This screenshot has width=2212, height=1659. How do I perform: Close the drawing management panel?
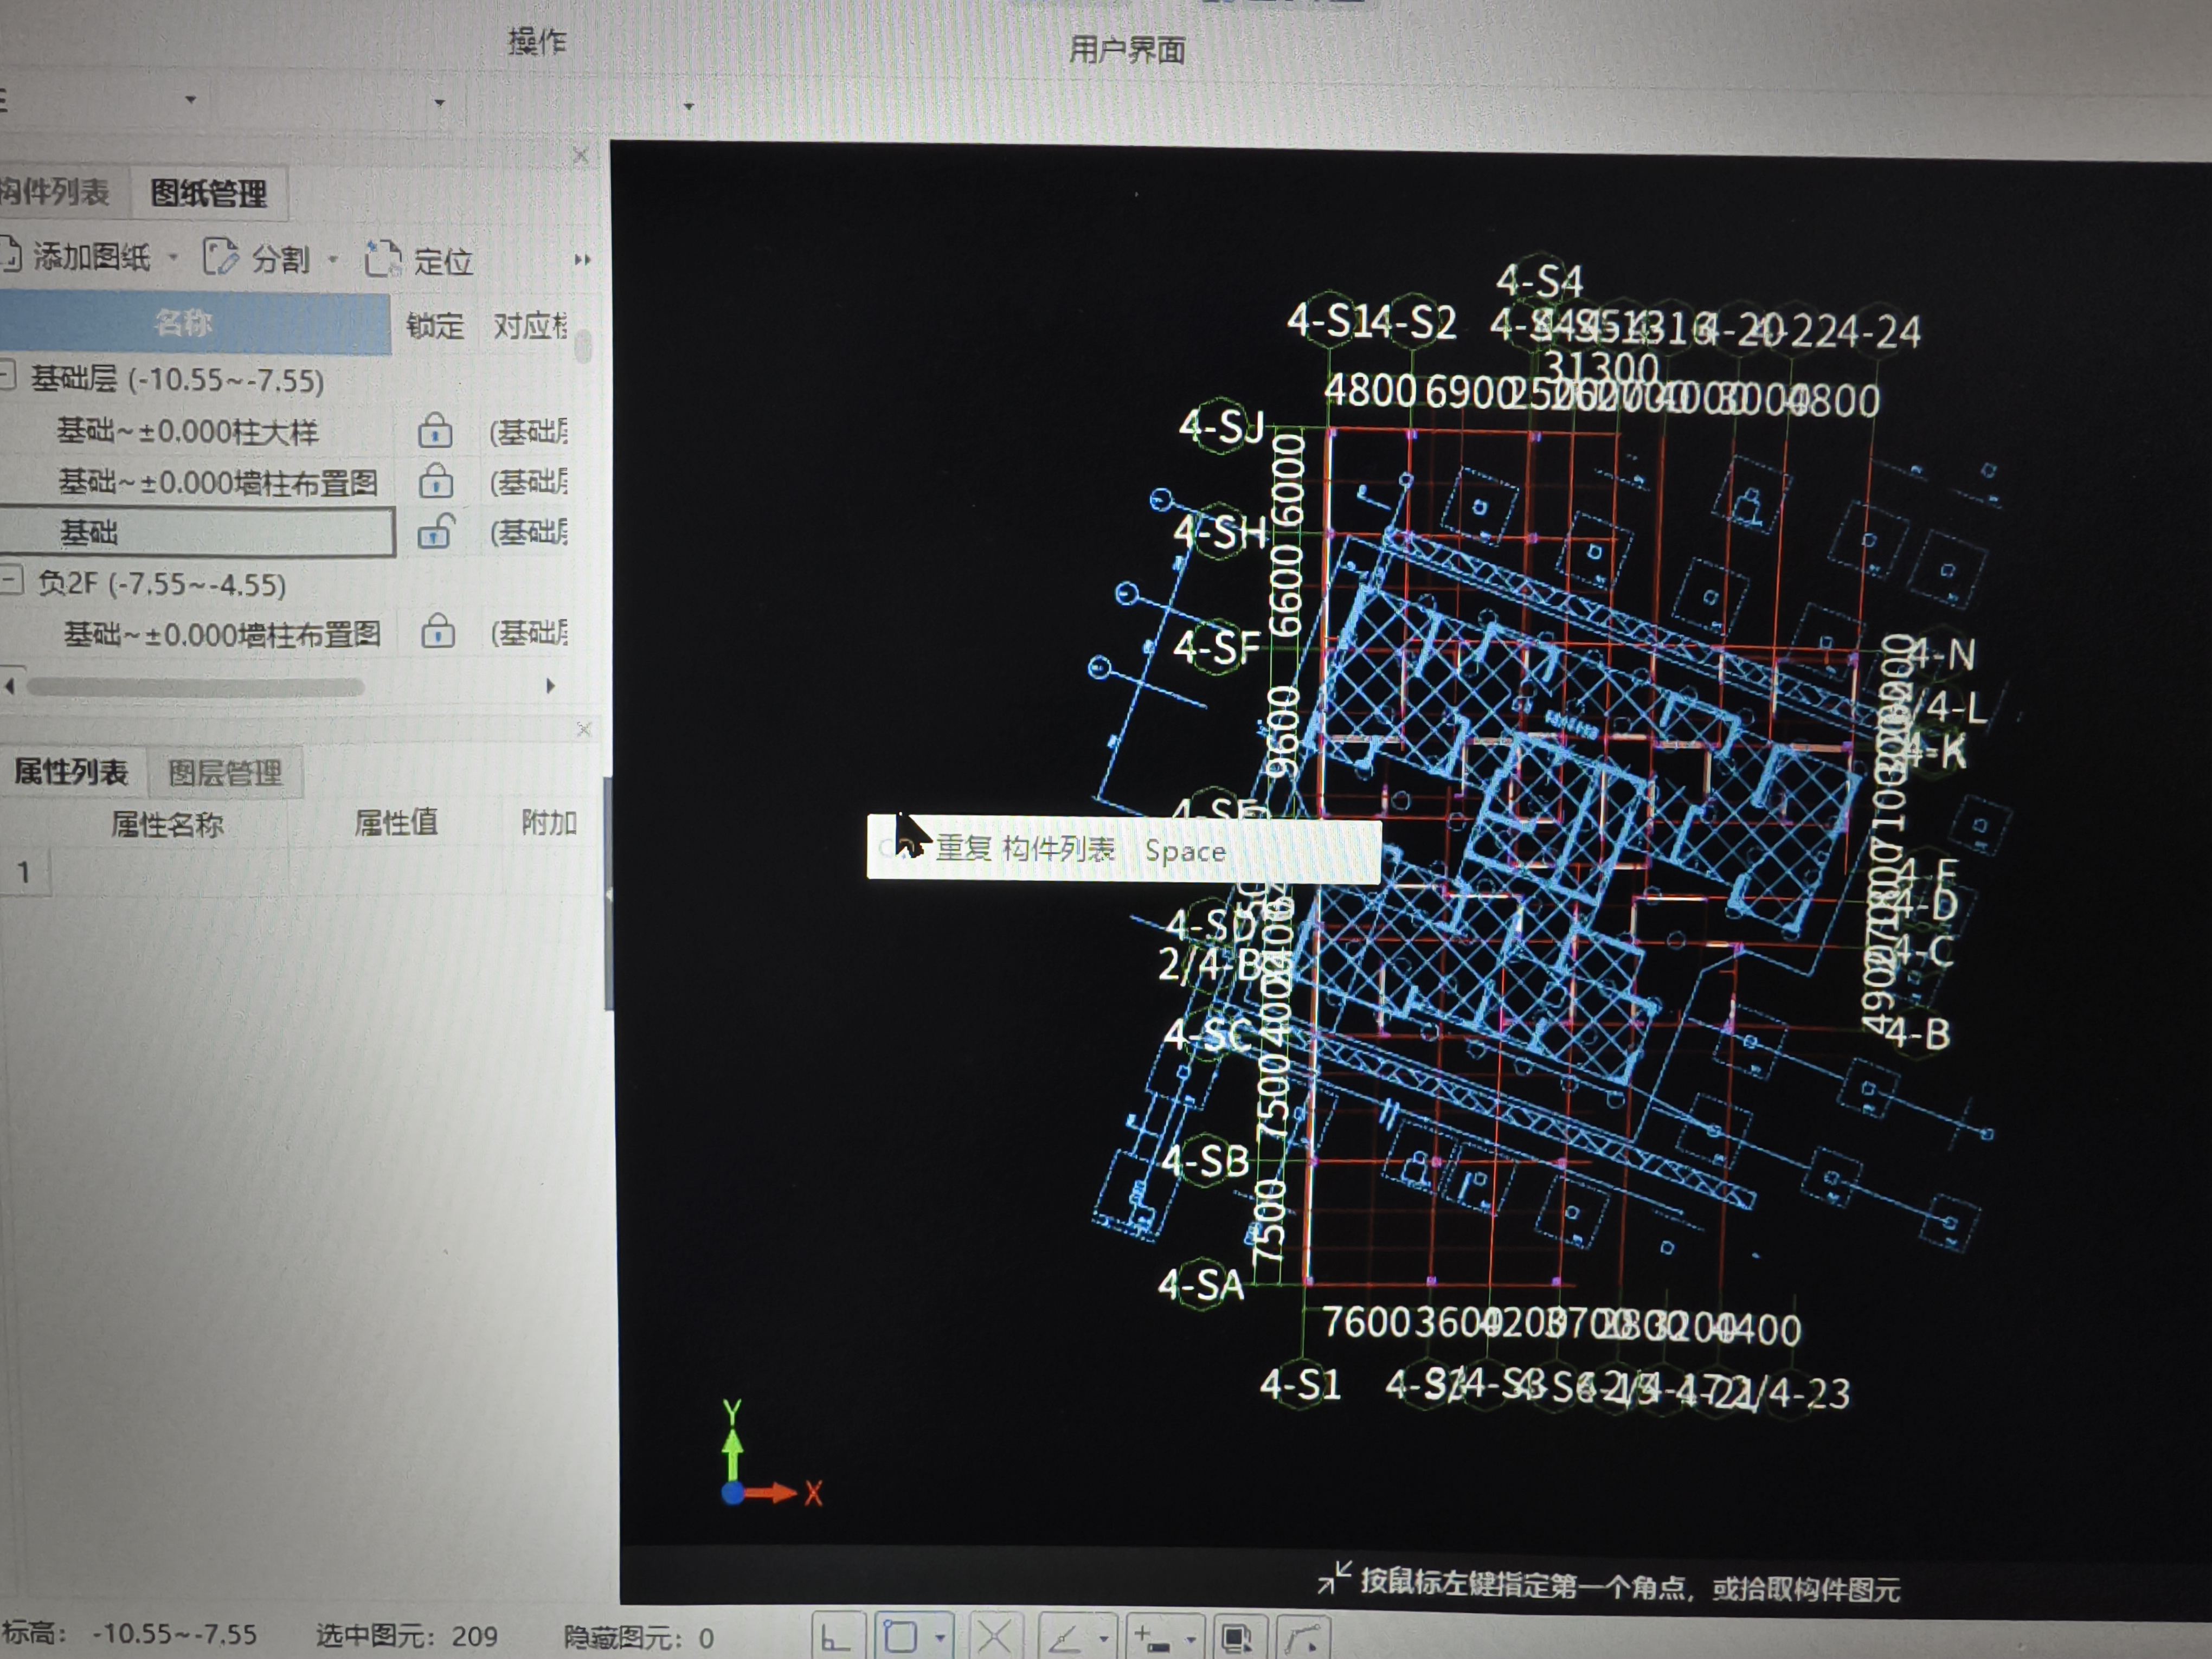pyautogui.click(x=580, y=155)
